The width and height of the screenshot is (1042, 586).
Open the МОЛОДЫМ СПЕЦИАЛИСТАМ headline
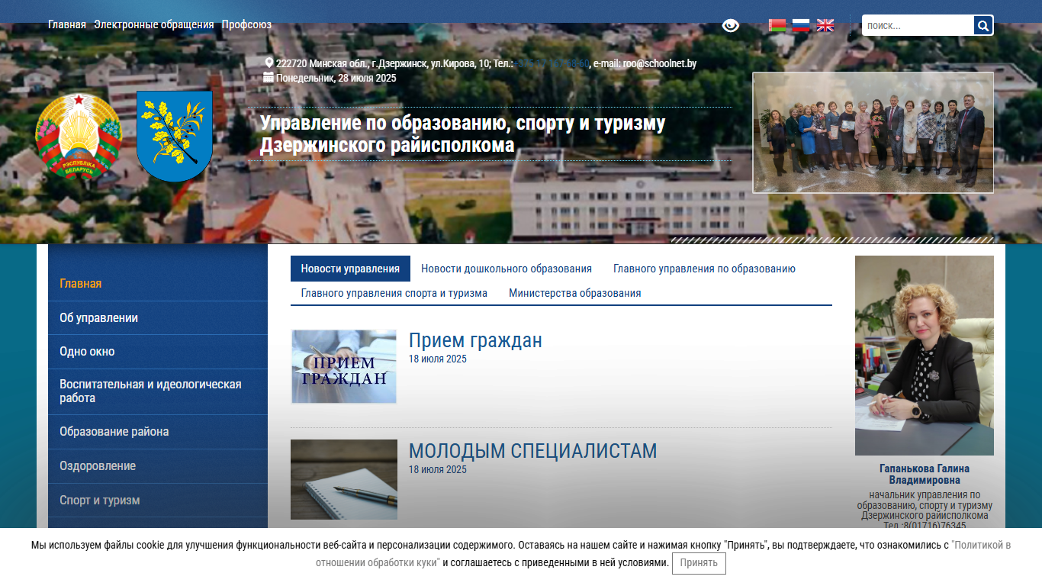pyautogui.click(x=532, y=451)
